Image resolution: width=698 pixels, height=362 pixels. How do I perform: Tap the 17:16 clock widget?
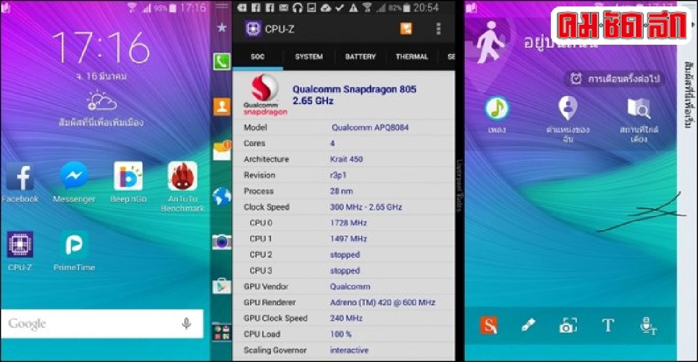click(101, 48)
